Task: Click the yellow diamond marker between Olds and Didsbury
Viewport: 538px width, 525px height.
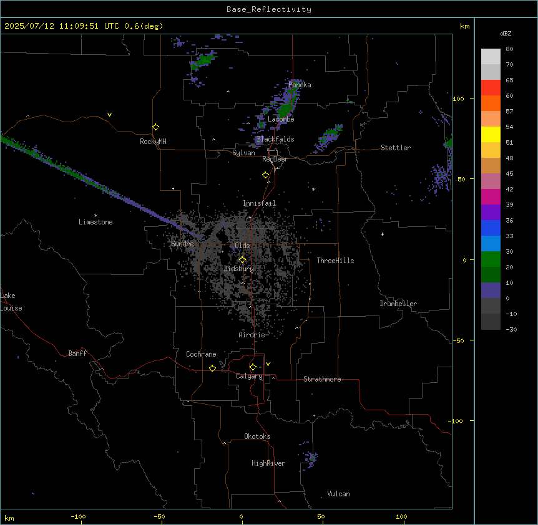Action: coord(243,260)
